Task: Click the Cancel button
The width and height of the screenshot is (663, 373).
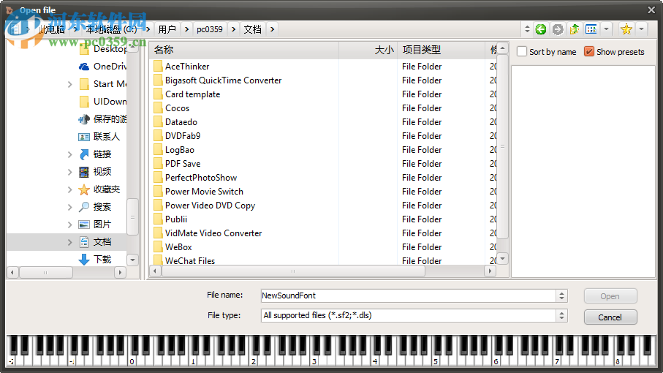Action: 610,317
